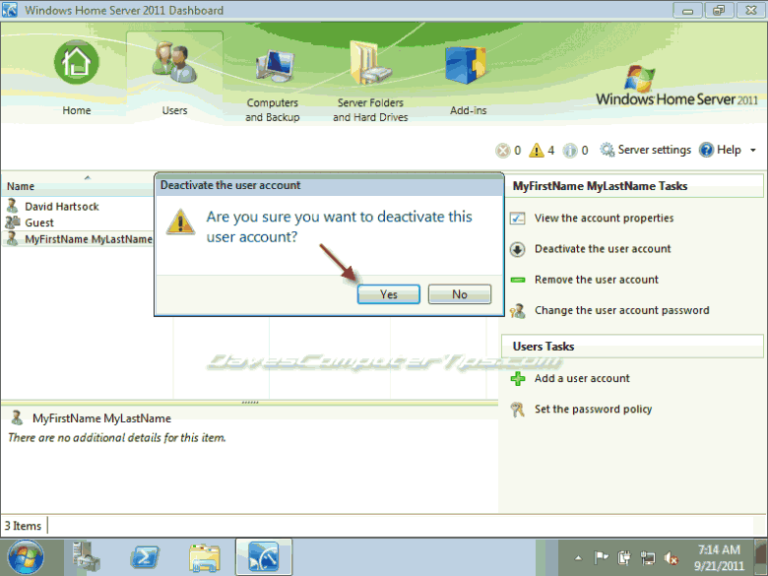Viewport: 768px width, 576px height.
Task: Click the Action Center flag tray icon
Action: (x=601, y=557)
